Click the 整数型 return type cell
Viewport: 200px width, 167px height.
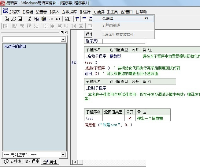(115, 56)
